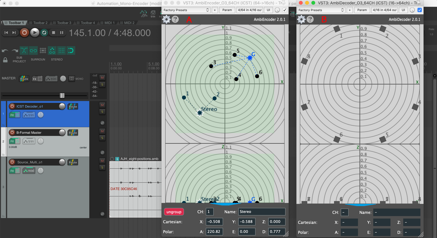Switch to MIDI 1 tab

coord(108,23)
